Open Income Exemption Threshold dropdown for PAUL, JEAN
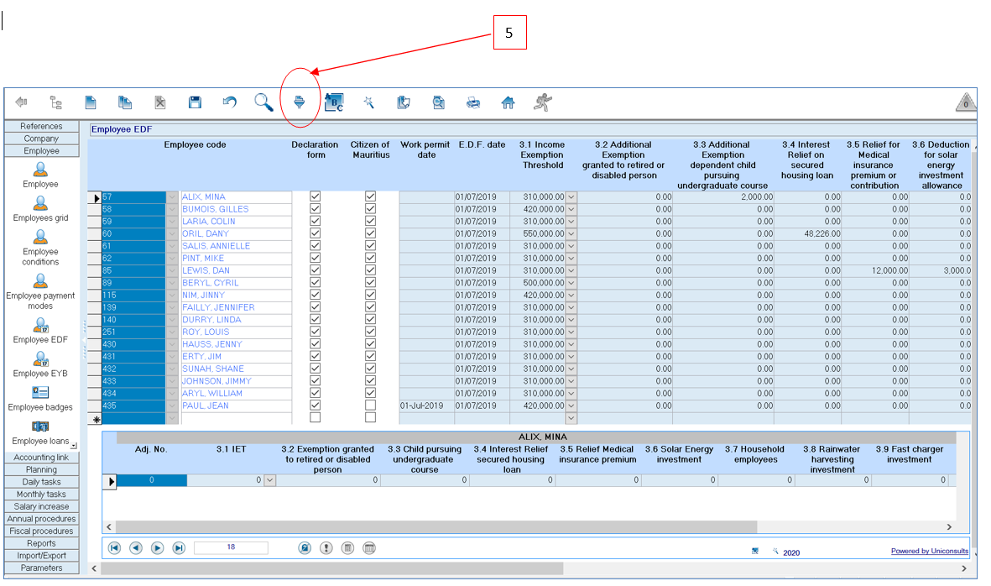This screenshot has height=586, width=991. [x=571, y=405]
